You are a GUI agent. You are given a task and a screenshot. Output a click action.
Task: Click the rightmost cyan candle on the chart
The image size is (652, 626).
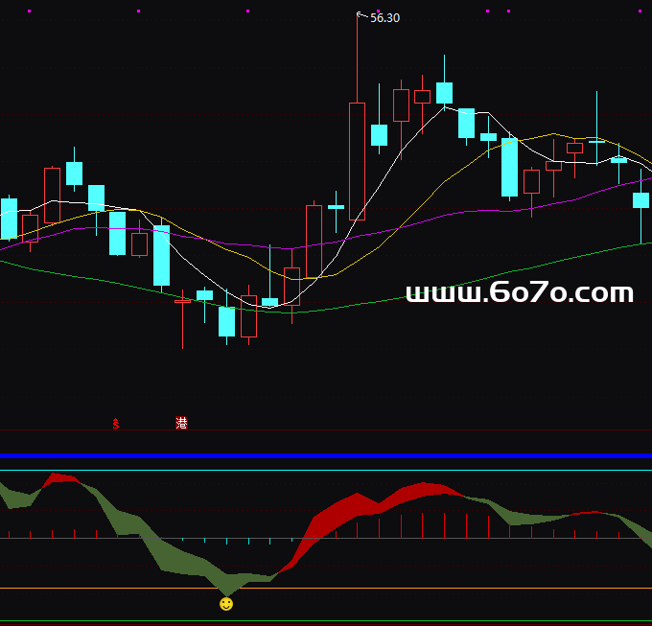[x=640, y=200]
